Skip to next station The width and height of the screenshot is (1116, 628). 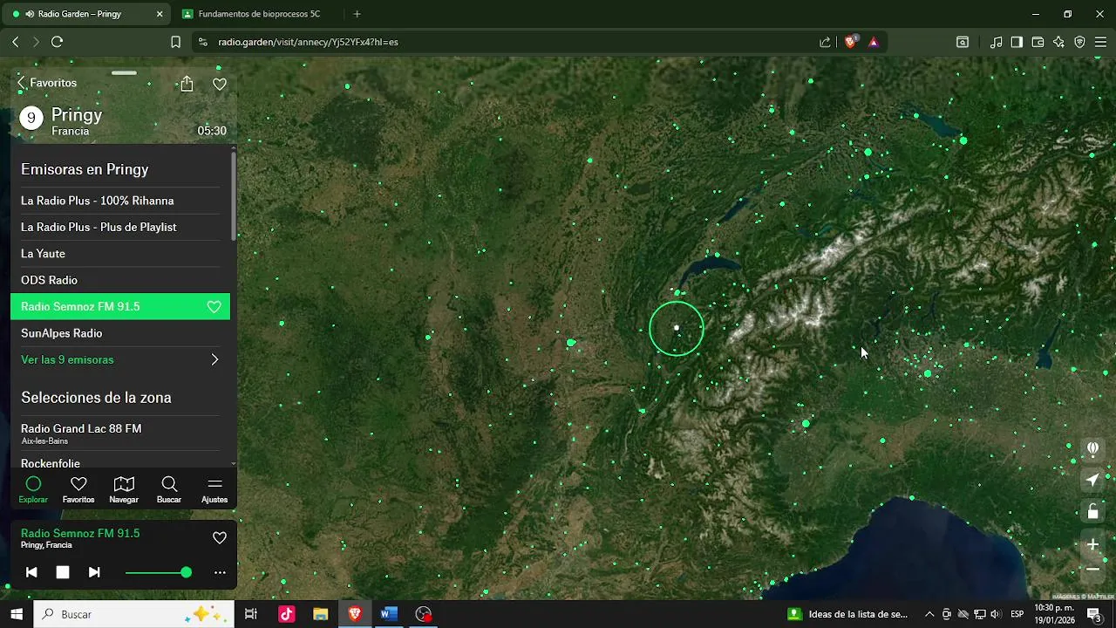pos(94,572)
